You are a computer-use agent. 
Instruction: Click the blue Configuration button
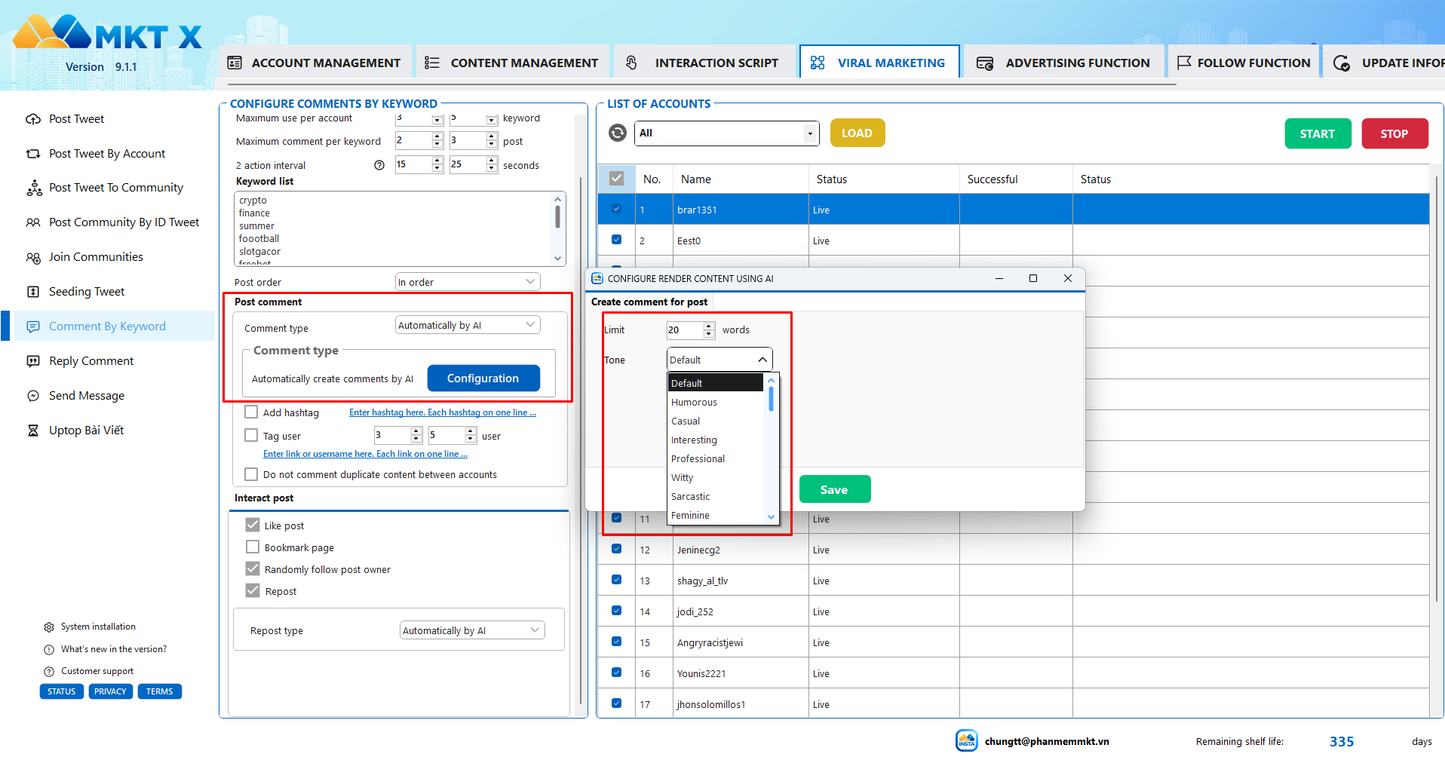coord(483,378)
